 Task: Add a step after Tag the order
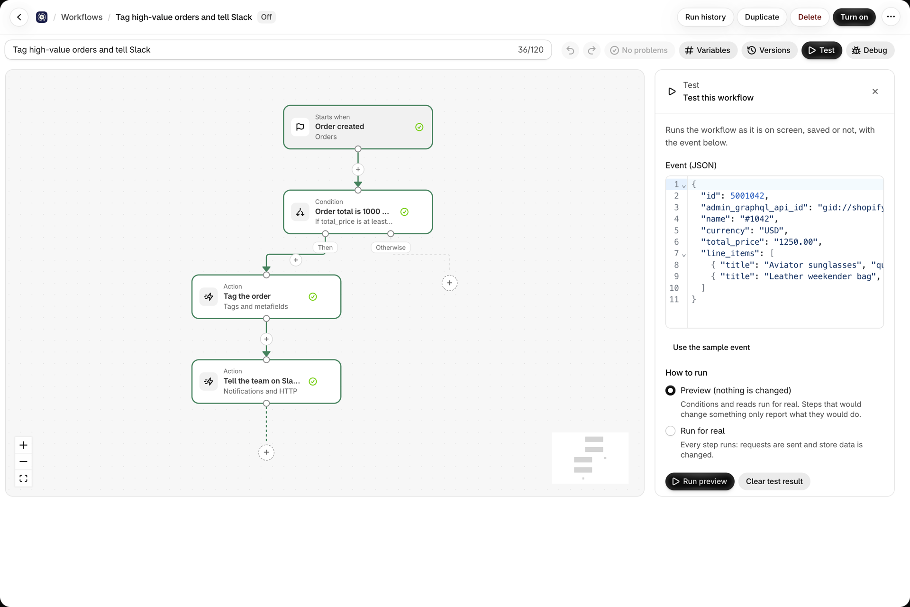pyautogui.click(x=266, y=339)
